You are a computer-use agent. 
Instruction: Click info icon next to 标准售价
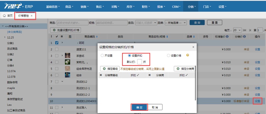227,37
